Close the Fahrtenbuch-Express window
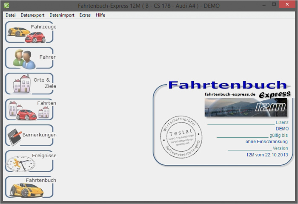The height and width of the screenshot is (204, 298). 287,4
